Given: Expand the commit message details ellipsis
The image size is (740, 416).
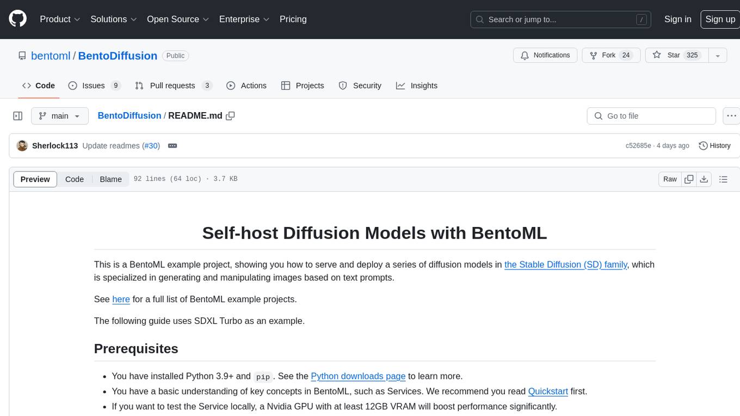Looking at the screenshot, I should pyautogui.click(x=172, y=146).
